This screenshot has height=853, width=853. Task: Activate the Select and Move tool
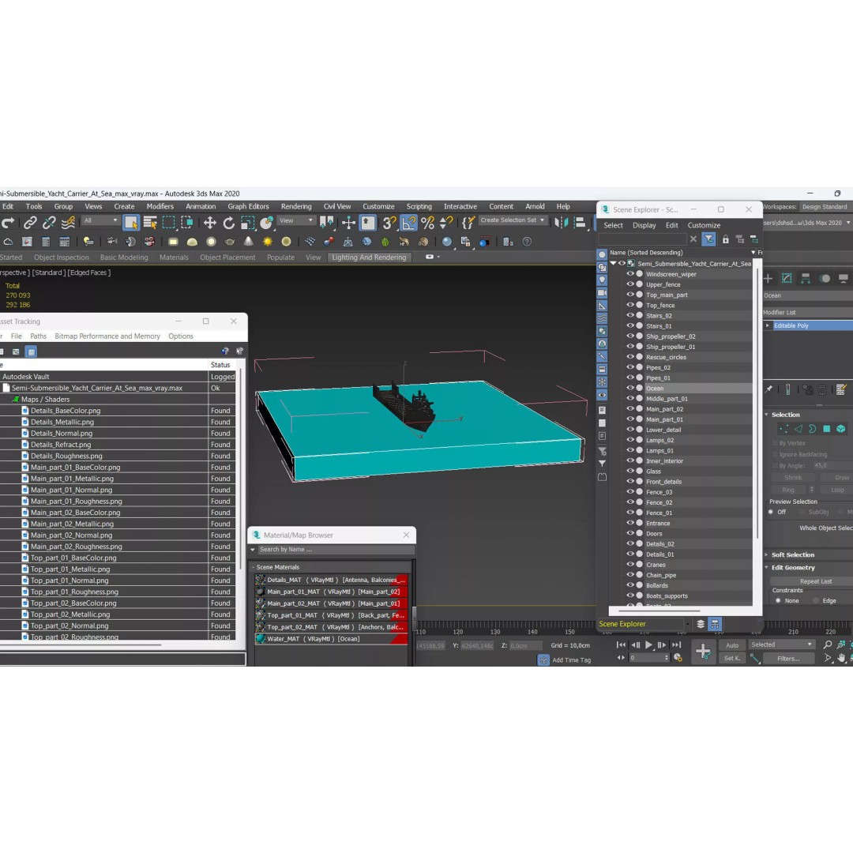[209, 223]
